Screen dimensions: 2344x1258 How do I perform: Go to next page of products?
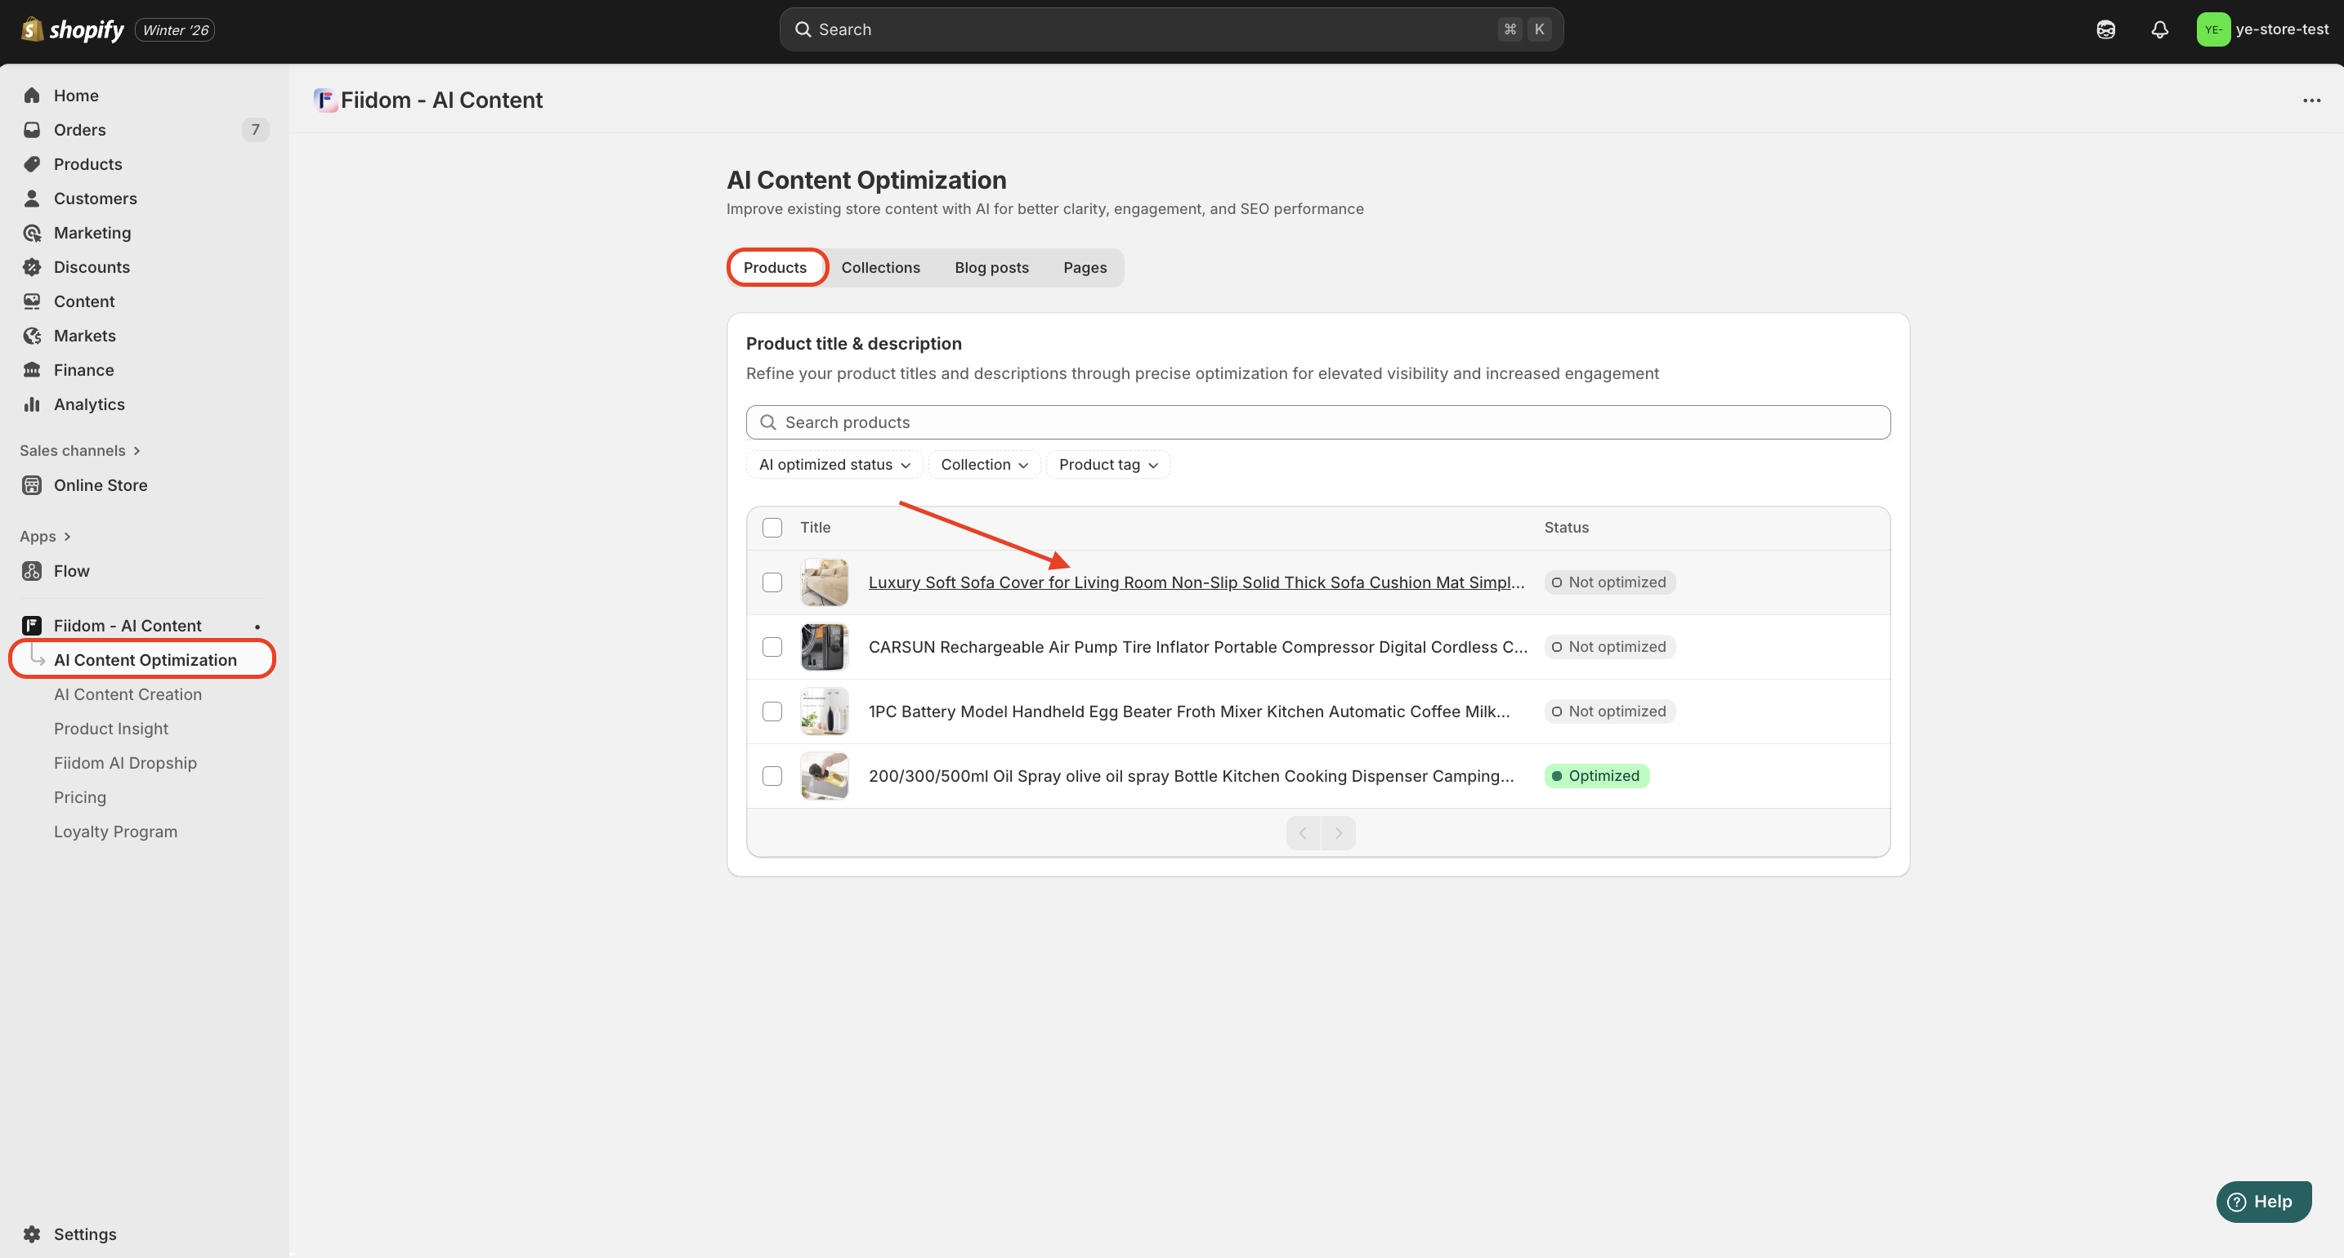point(1338,833)
